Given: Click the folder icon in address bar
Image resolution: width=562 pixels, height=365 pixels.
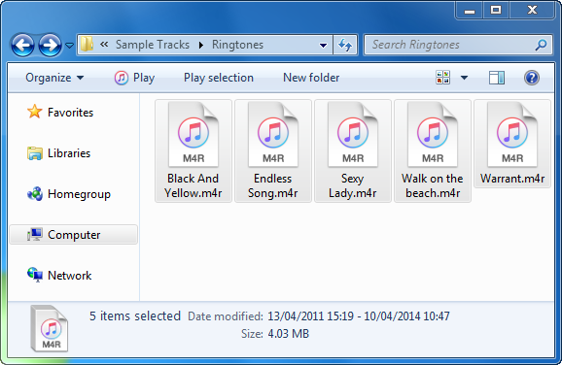Looking at the screenshot, I should click(x=87, y=45).
